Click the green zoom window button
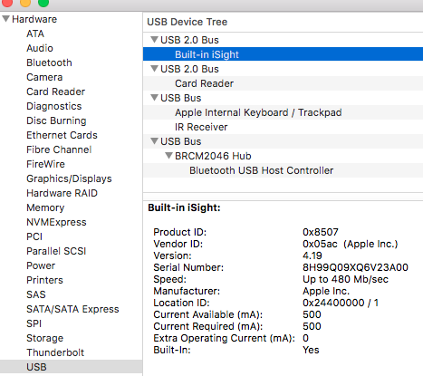The width and height of the screenshot is (423, 376). pyautogui.click(x=43, y=3)
